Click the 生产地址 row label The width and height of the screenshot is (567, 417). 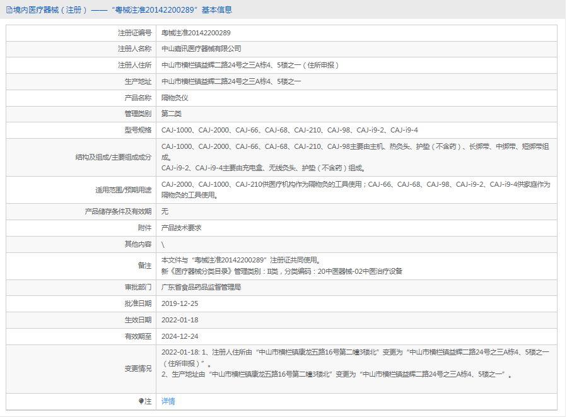click(138, 82)
